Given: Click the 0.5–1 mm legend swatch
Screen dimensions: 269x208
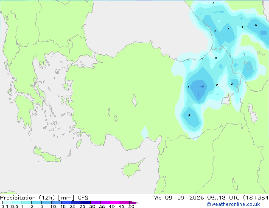Looking at the screenshot, I should [x=17, y=202].
